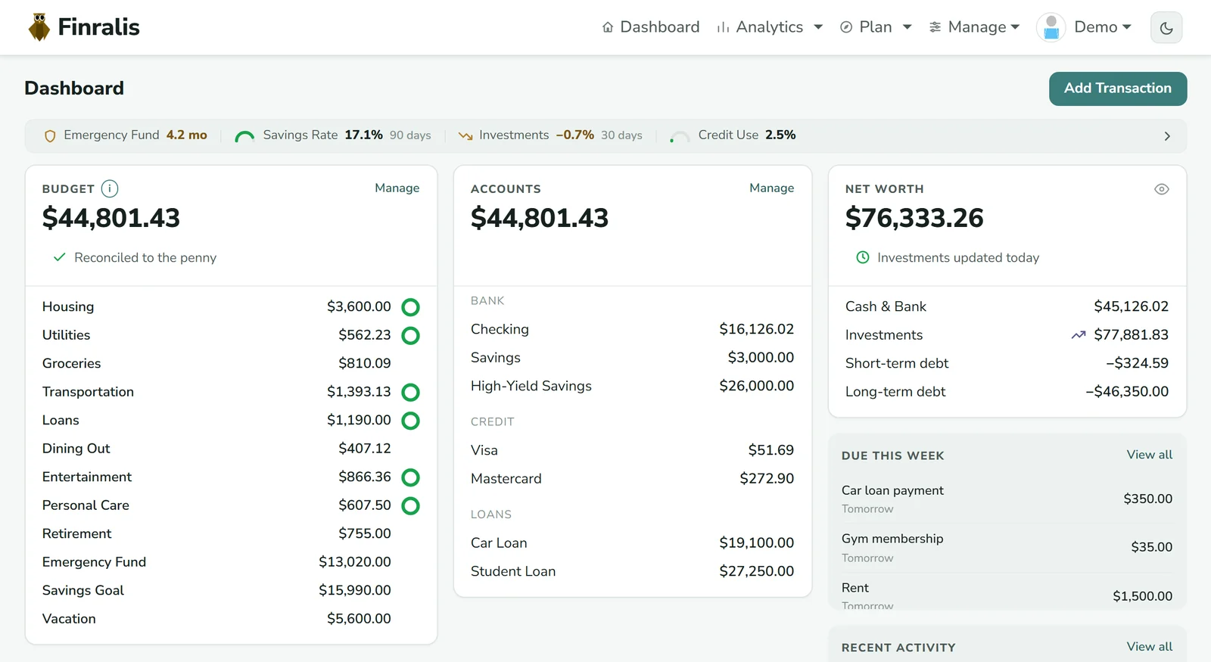Click the Emergency Fund shield icon
Screen dimensions: 1211x662
(x=51, y=136)
